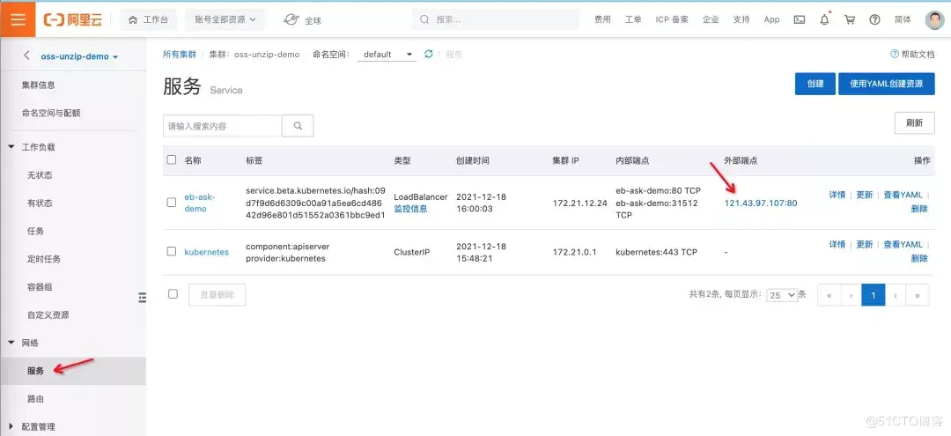
Task: Check the eb-ask-demo row checkbox
Action: click(172, 203)
